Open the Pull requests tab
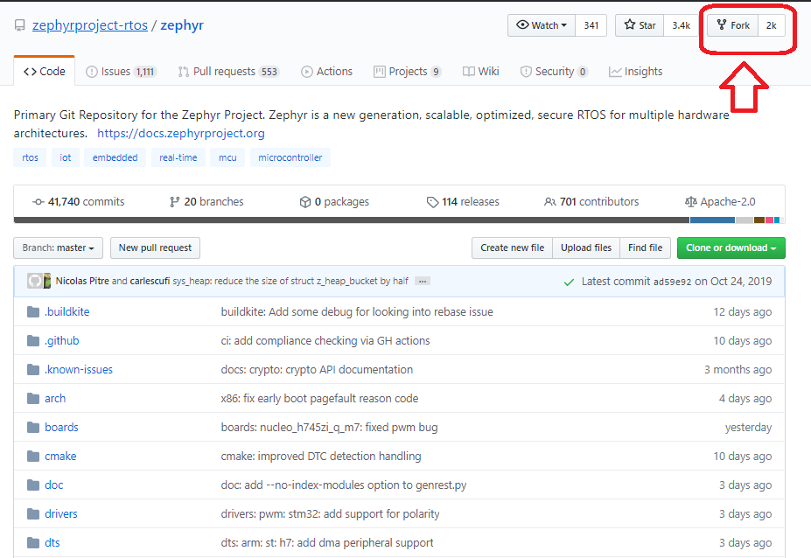 coord(227,72)
